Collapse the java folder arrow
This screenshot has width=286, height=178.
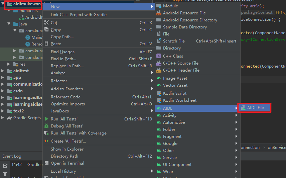point(9,24)
